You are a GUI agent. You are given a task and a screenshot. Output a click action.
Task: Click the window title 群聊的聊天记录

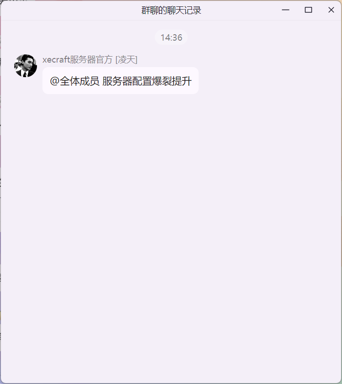coord(171,11)
